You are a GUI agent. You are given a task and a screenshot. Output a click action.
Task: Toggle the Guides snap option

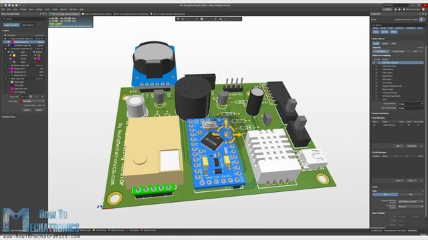tap(385, 43)
